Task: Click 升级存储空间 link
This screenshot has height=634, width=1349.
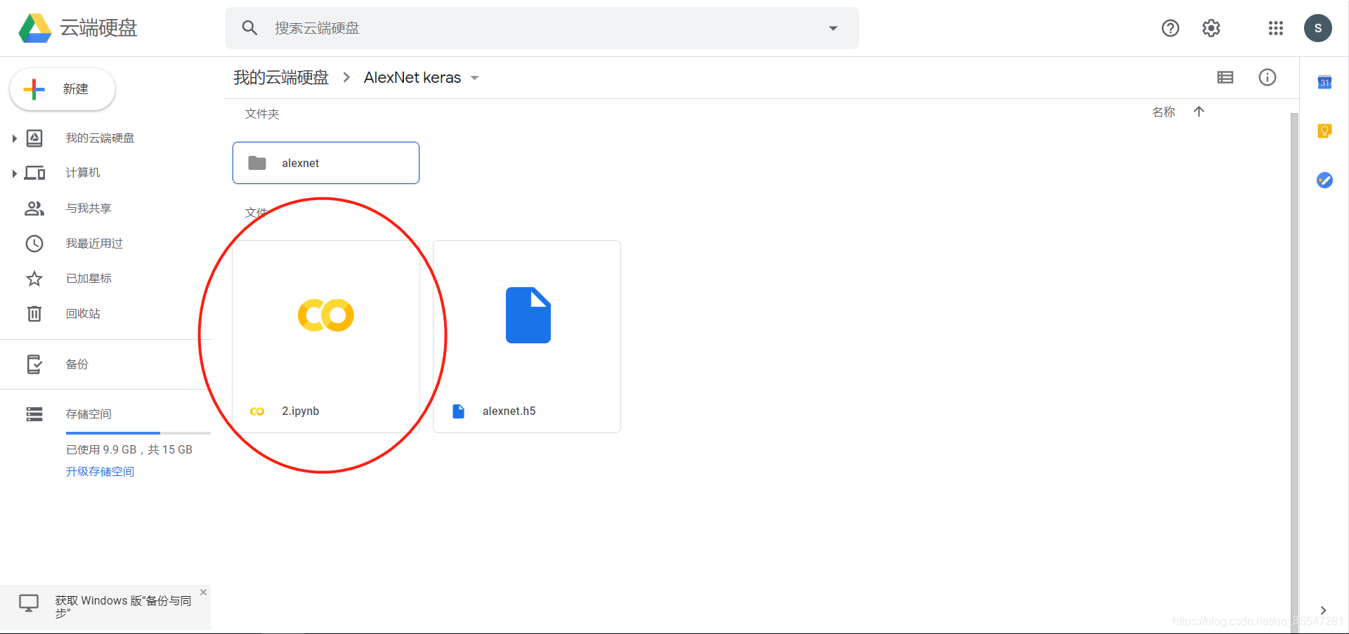Action: (x=100, y=471)
